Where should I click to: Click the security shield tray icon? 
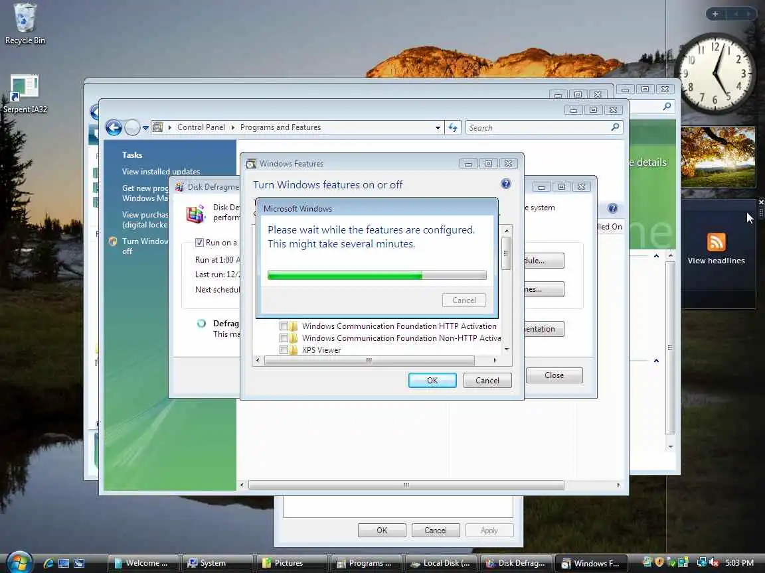(x=659, y=562)
